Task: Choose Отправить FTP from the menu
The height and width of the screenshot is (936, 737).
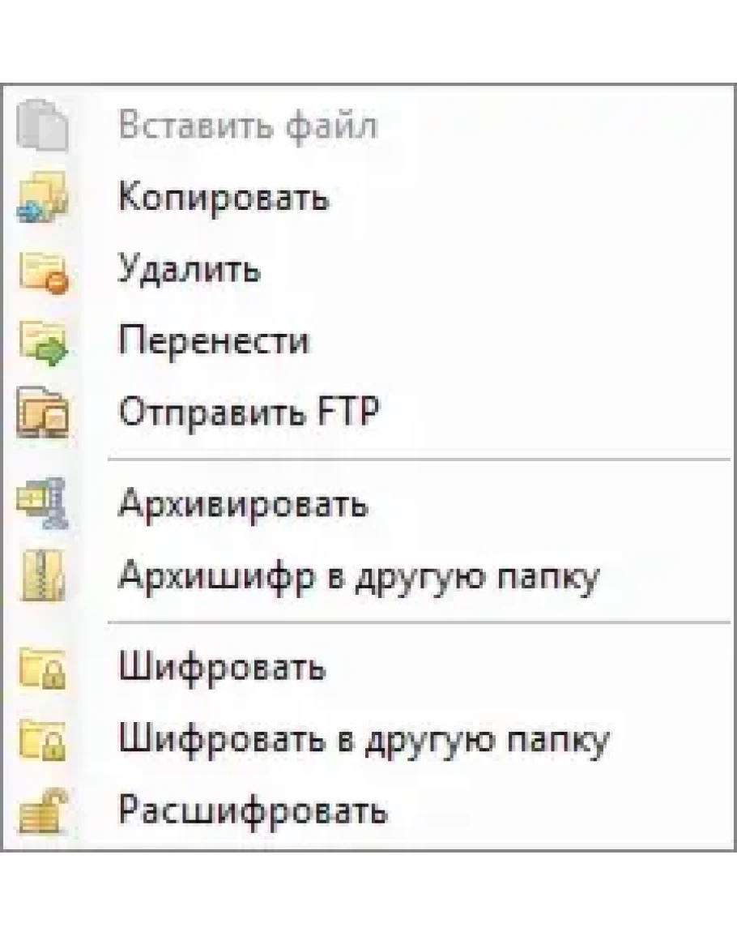Action: click(x=249, y=412)
